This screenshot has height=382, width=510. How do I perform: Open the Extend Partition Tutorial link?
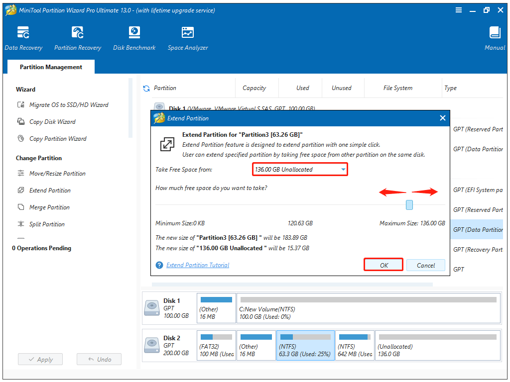[x=198, y=266]
